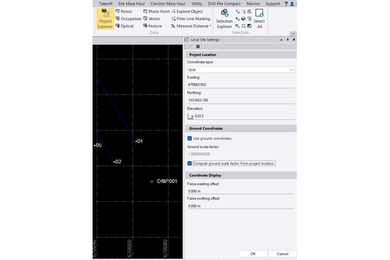Open the Measure Distance dropdown arrow
The image size is (390, 260).
pos(210,26)
